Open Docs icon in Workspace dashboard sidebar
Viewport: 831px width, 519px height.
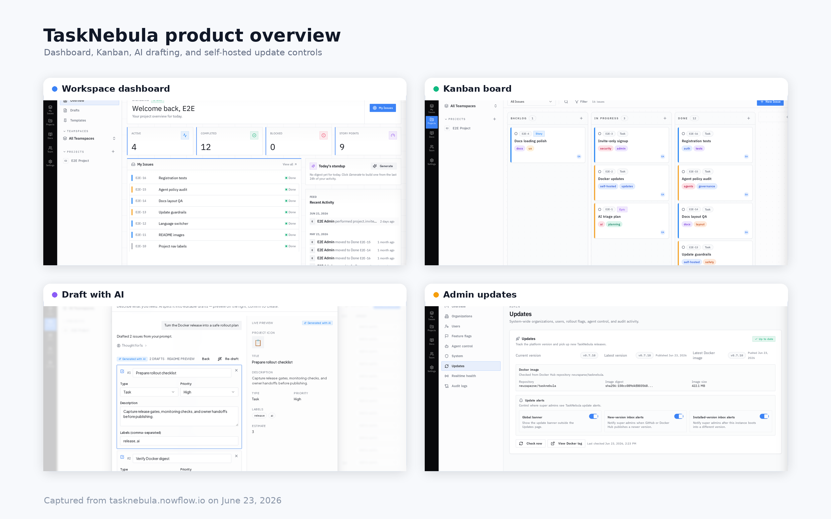pos(50,136)
